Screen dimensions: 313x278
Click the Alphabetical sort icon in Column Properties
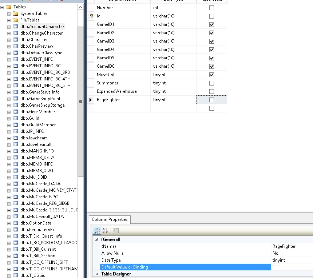point(105,230)
